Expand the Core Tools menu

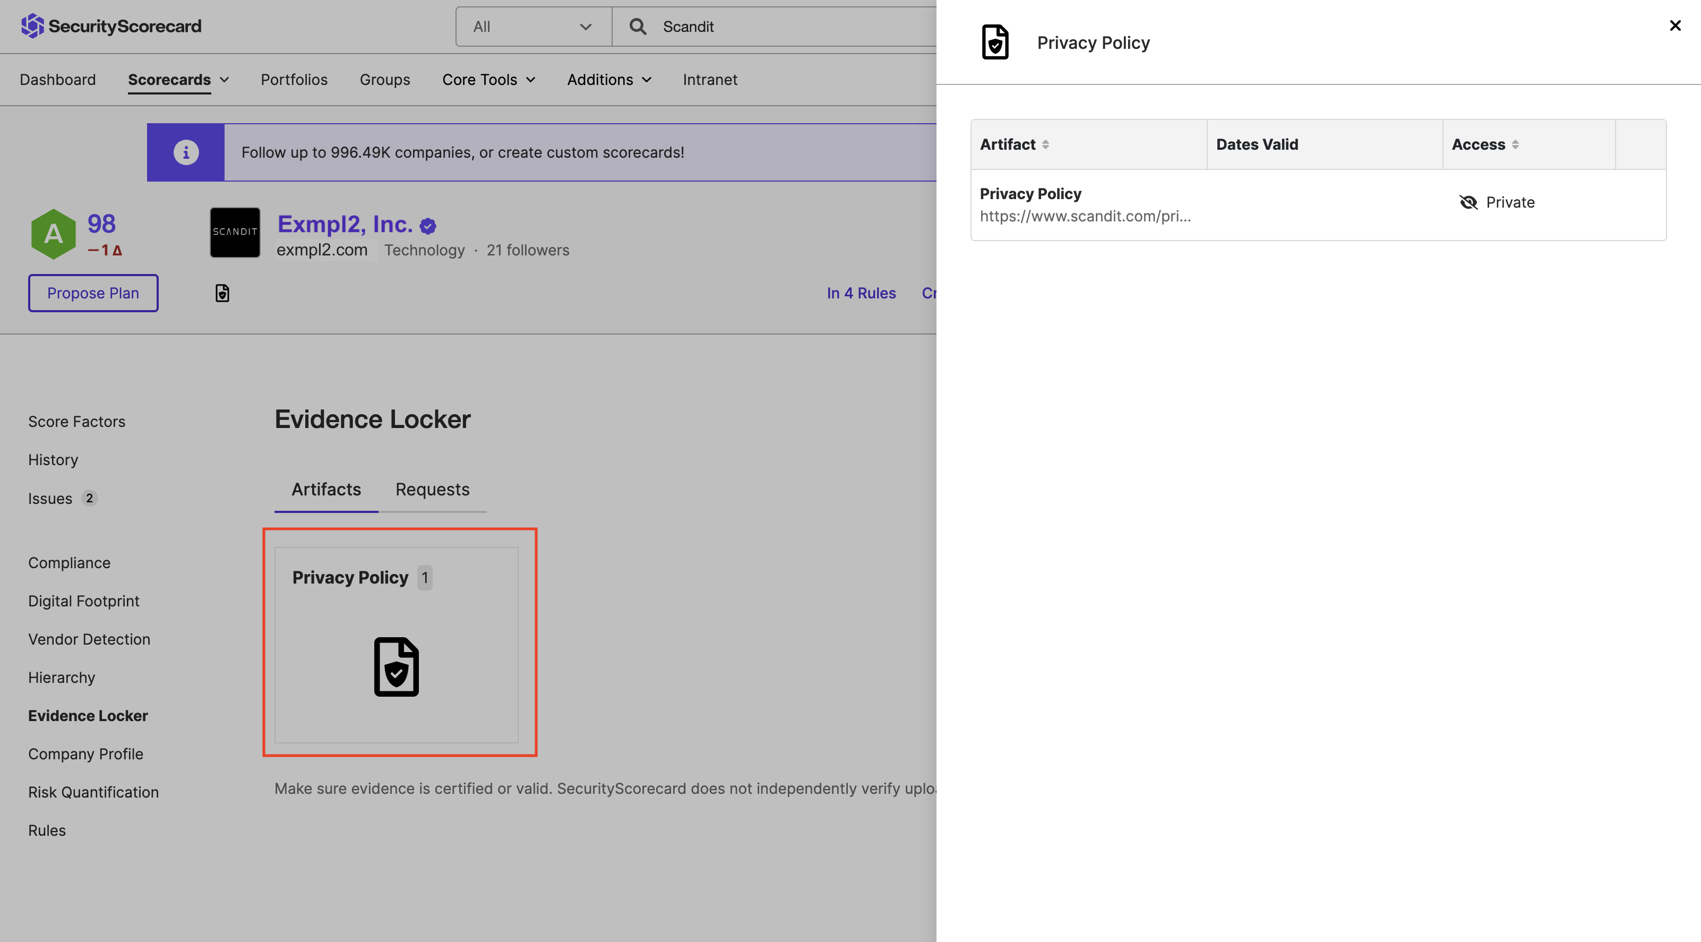(488, 79)
